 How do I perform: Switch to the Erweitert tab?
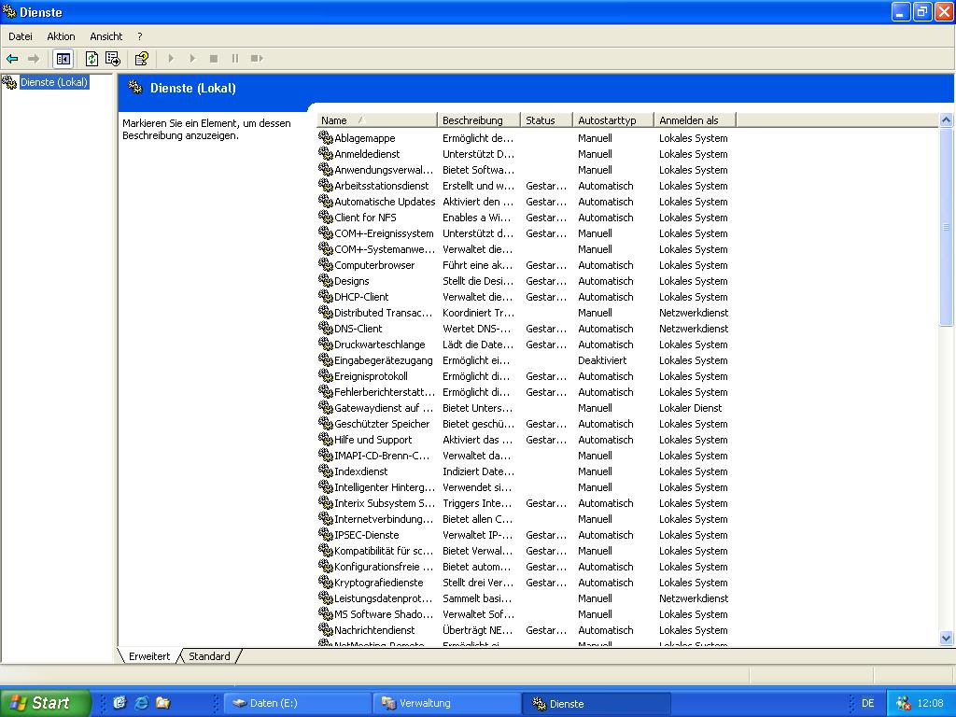[x=149, y=656]
